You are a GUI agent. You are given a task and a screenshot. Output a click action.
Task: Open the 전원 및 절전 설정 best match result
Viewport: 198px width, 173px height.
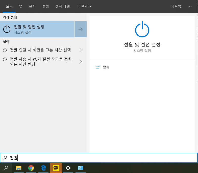37,29
